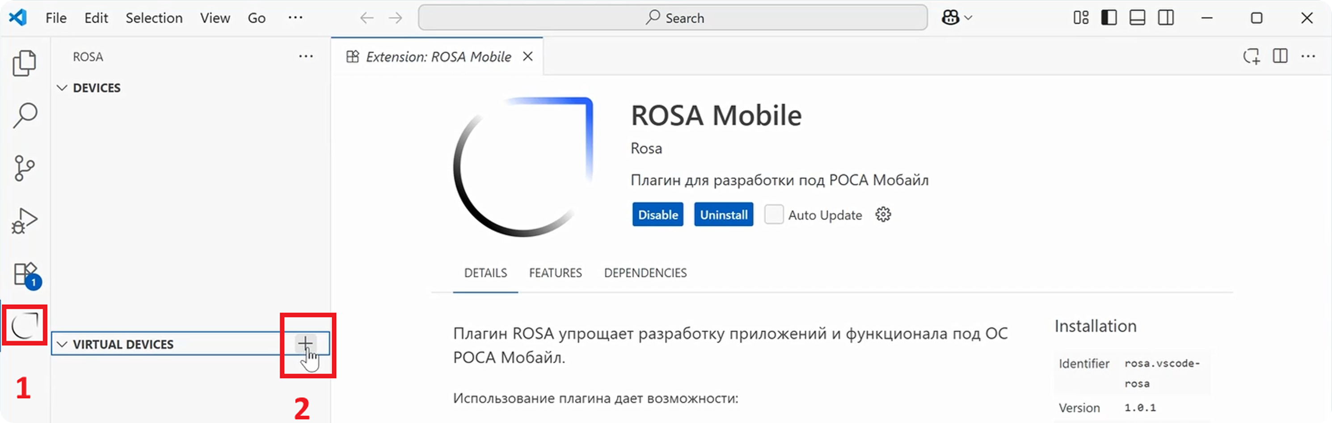The image size is (1332, 423).
Task: Switch to the DETAILS tab
Action: coord(485,273)
